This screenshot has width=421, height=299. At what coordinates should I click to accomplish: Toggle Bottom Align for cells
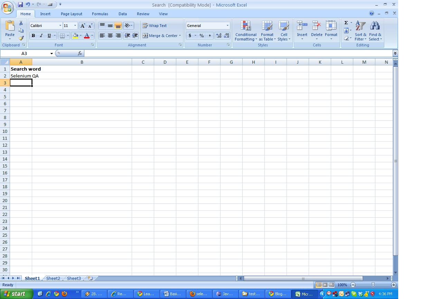pyautogui.click(x=118, y=26)
